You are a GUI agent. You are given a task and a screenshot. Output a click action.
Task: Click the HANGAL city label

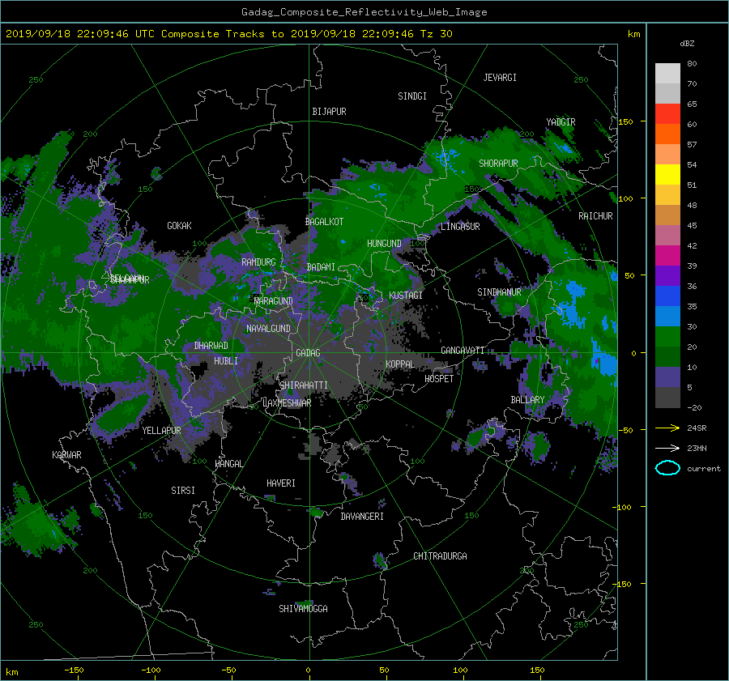pos(228,464)
